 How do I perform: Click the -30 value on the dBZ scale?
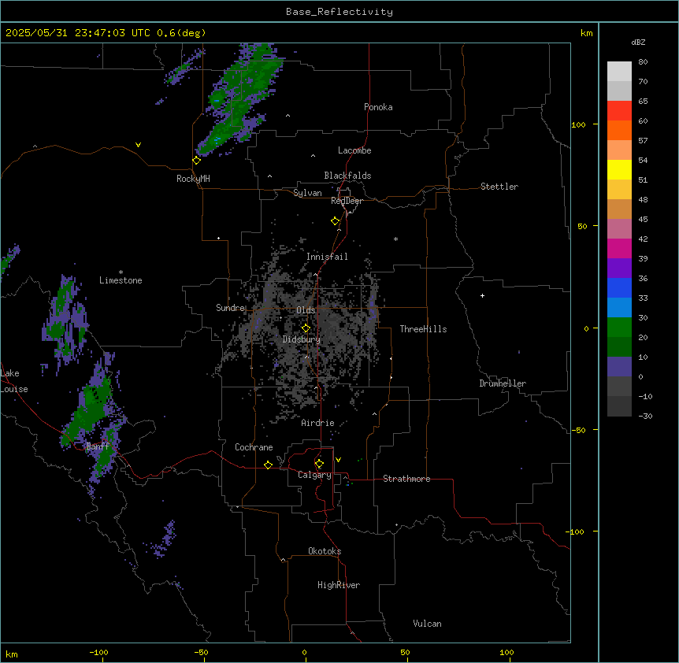coord(645,416)
